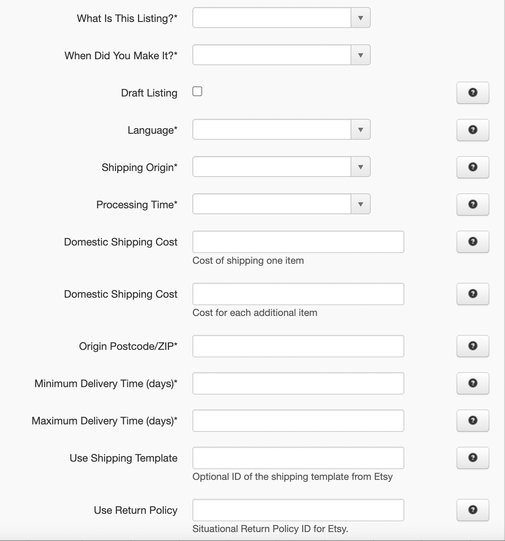
Task: Show help for Shipping Origin
Action: coord(473,167)
